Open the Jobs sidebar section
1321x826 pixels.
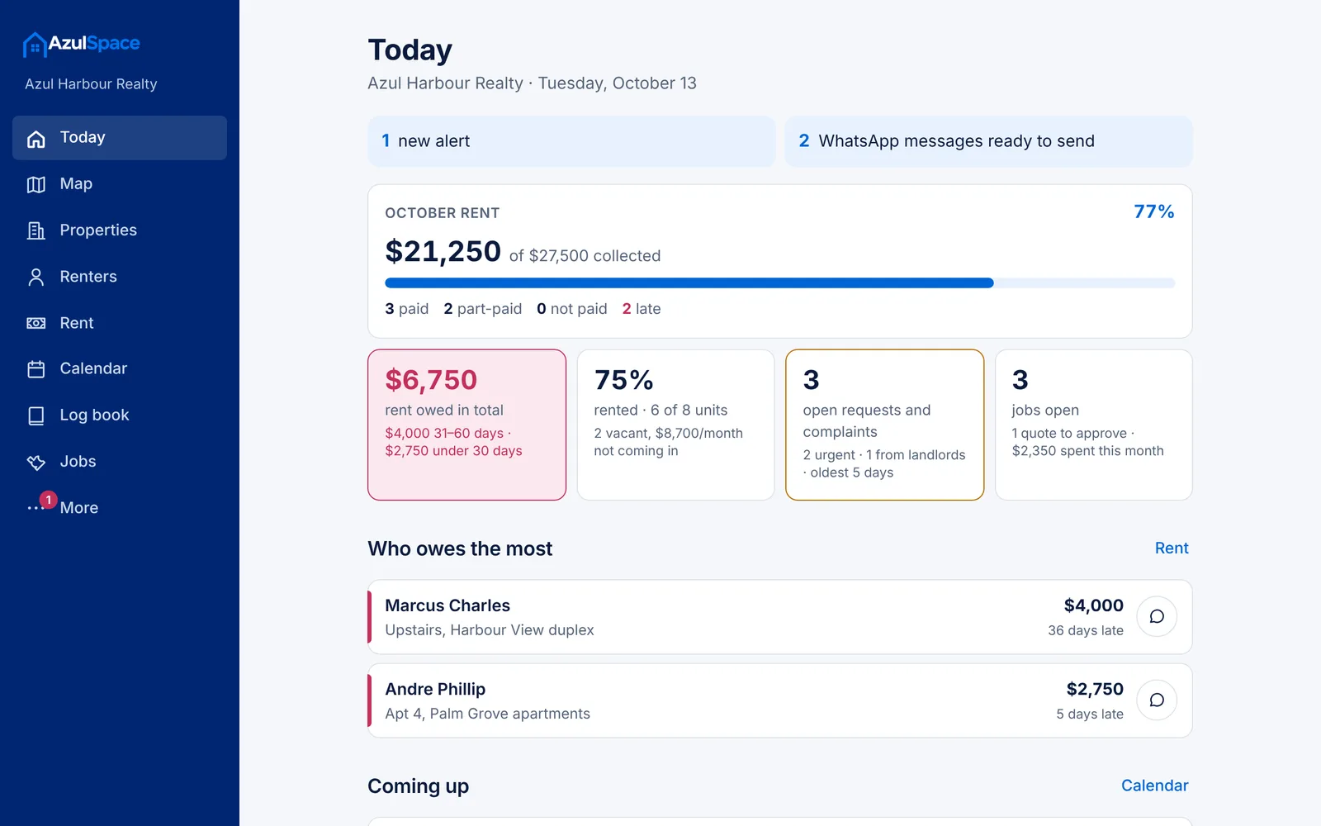point(120,462)
